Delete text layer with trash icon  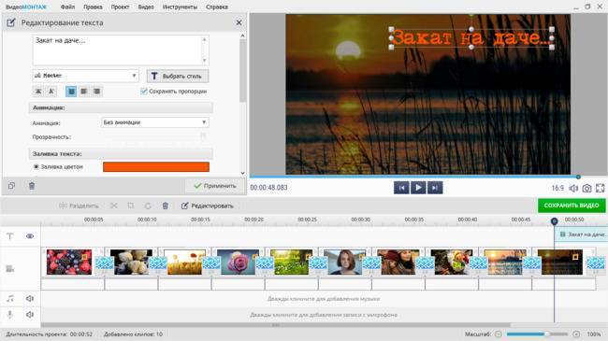32,186
